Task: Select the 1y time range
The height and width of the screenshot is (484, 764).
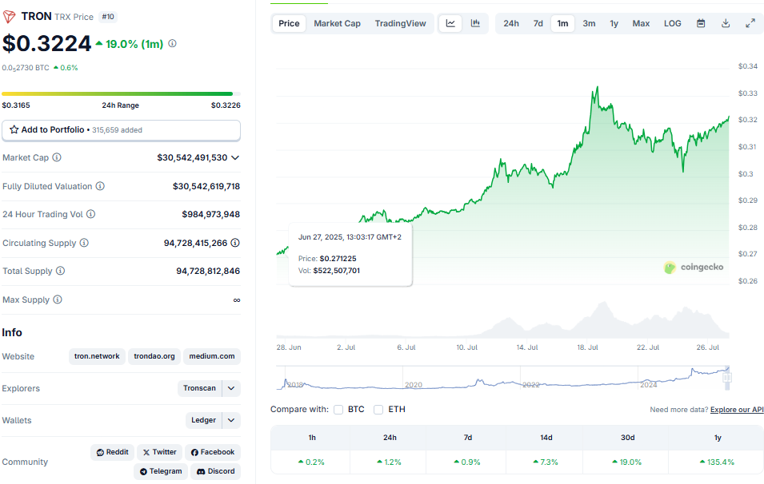Action: pos(614,23)
